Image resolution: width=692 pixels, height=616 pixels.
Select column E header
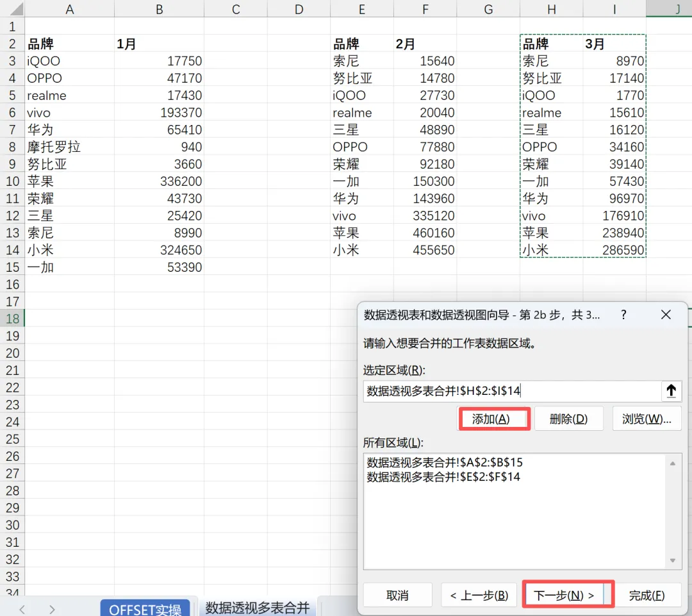362,9
